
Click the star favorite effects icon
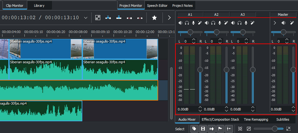pos(154,18)
